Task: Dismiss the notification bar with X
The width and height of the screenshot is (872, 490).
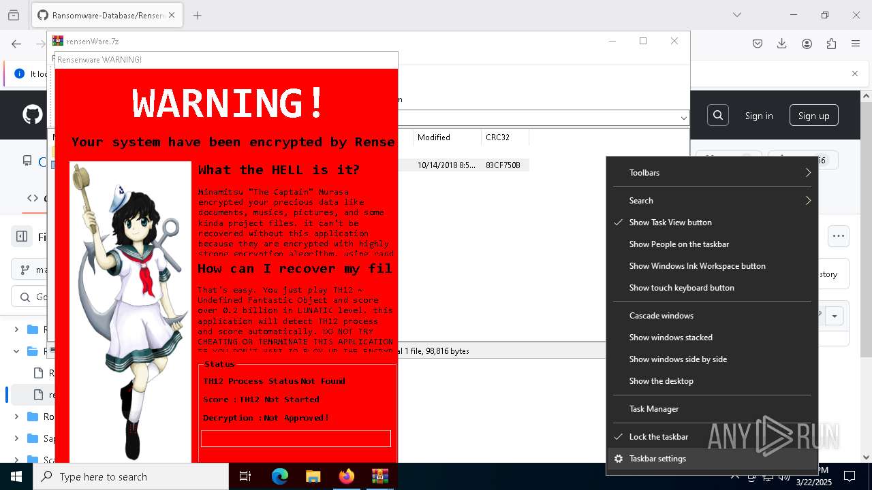Action: point(855,73)
